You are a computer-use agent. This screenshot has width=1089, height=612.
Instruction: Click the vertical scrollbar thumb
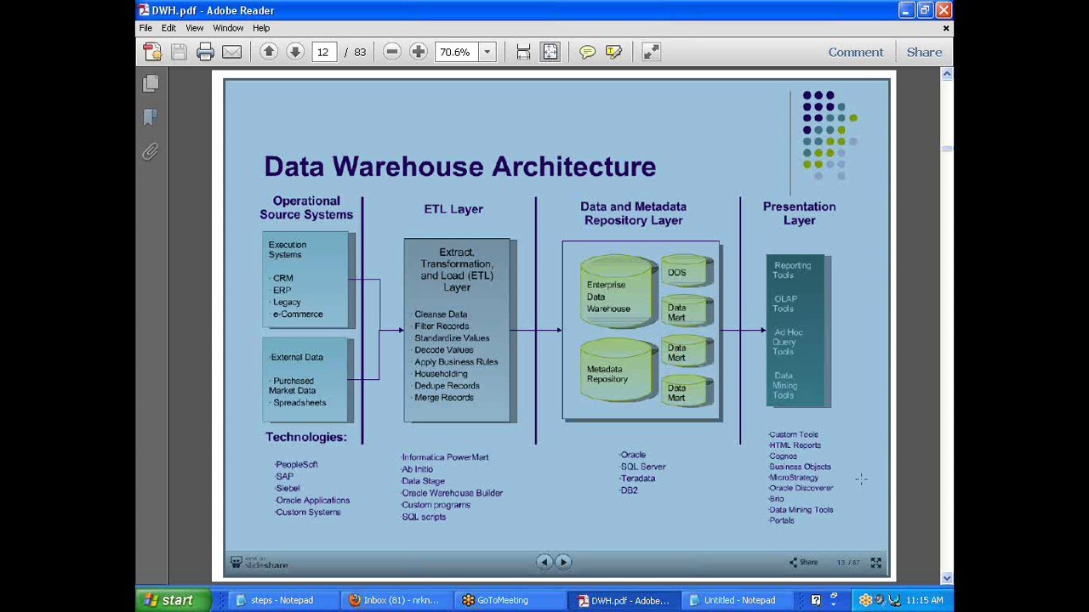pos(946,148)
